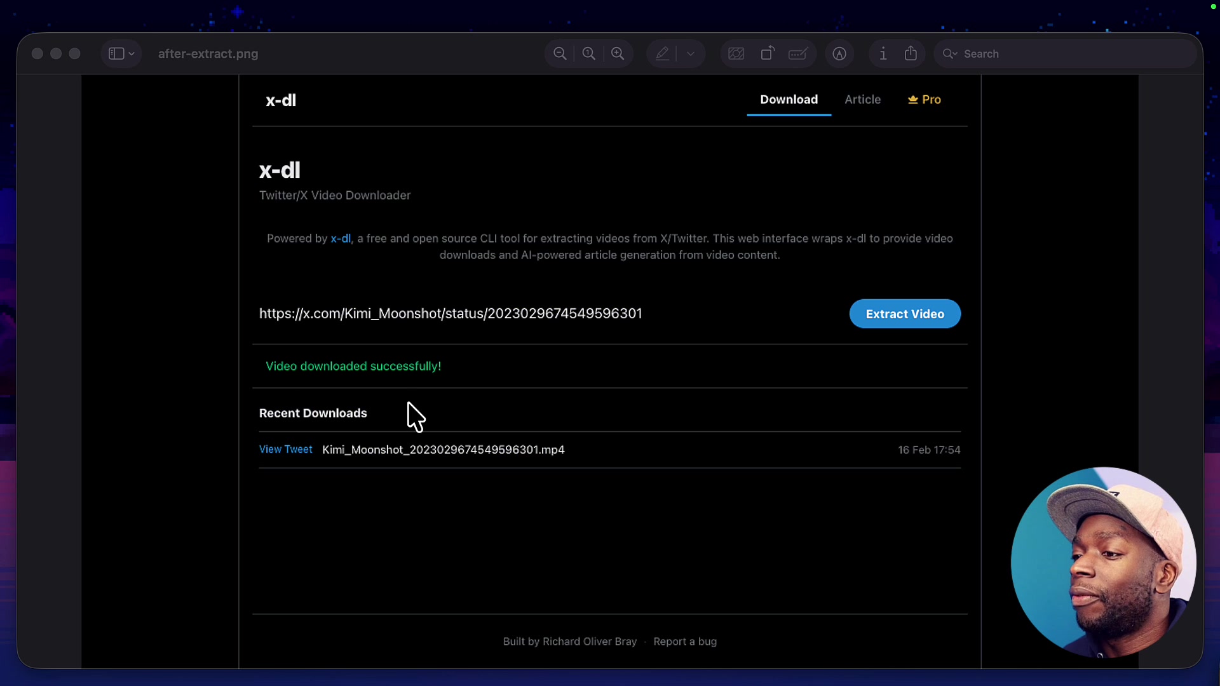Open the Share menu

911,53
